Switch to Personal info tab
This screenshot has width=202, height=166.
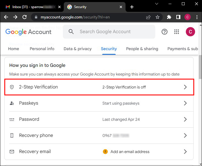[42, 49]
